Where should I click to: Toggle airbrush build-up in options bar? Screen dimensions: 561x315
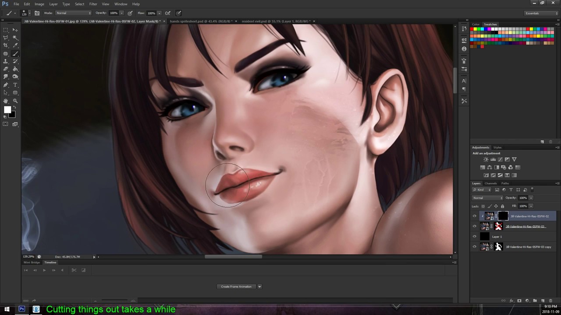click(x=168, y=13)
